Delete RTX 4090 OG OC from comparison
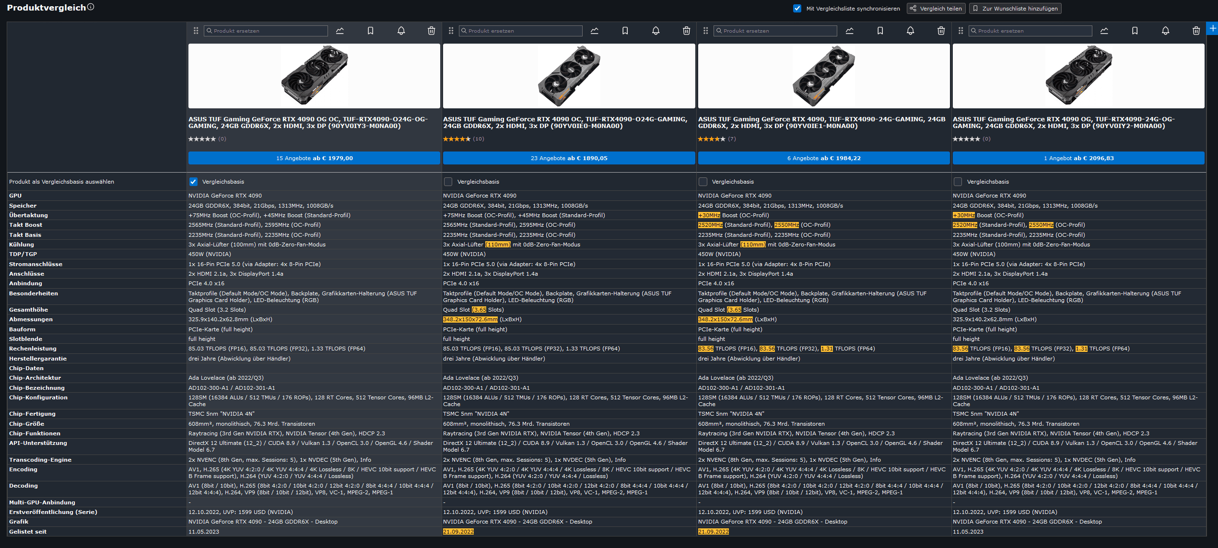The image size is (1218, 548). coord(431,31)
